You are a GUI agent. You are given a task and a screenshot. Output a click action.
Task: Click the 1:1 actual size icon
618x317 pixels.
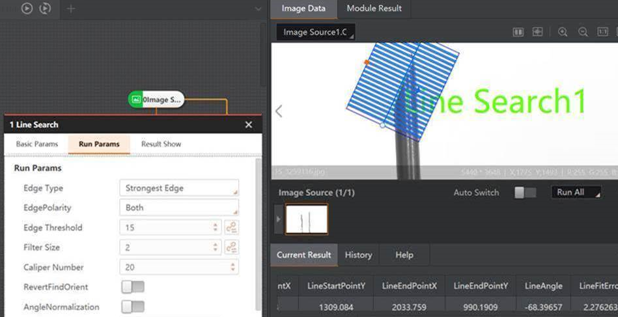(x=603, y=32)
